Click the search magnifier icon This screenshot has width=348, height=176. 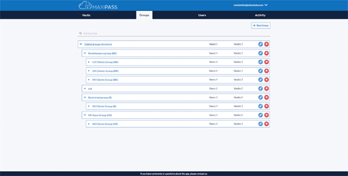click(x=80, y=33)
